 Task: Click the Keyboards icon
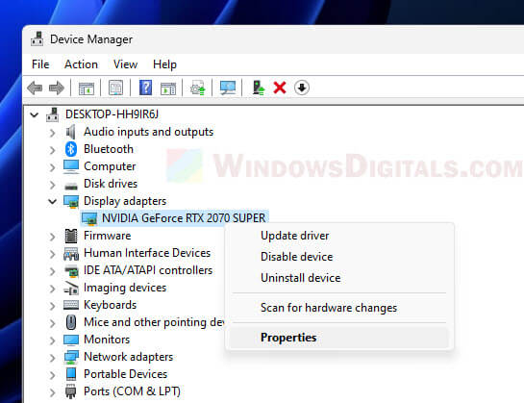pos(71,305)
